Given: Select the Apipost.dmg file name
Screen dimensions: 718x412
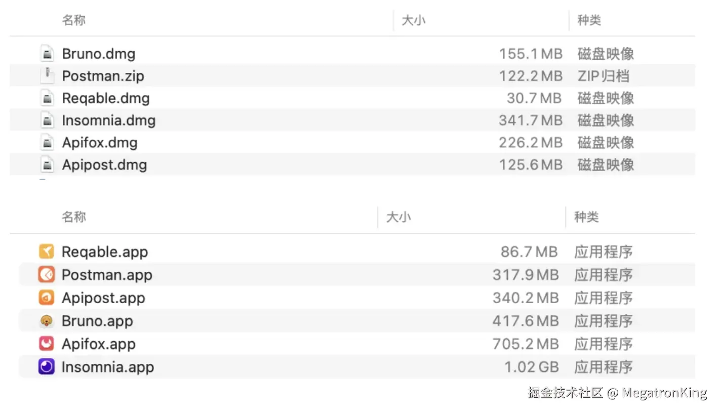Looking at the screenshot, I should pos(104,165).
